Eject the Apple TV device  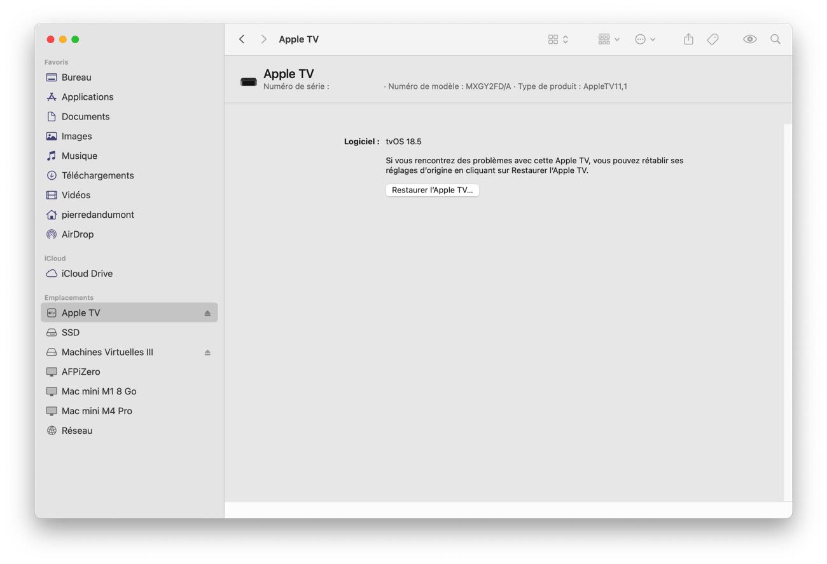tap(207, 313)
